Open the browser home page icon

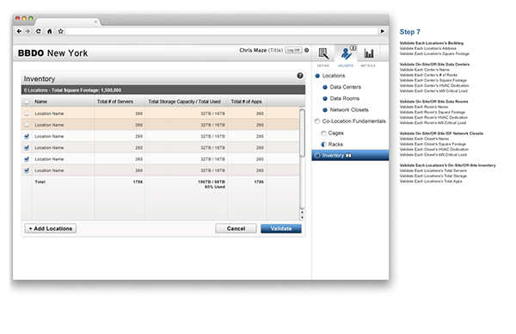coord(50,31)
